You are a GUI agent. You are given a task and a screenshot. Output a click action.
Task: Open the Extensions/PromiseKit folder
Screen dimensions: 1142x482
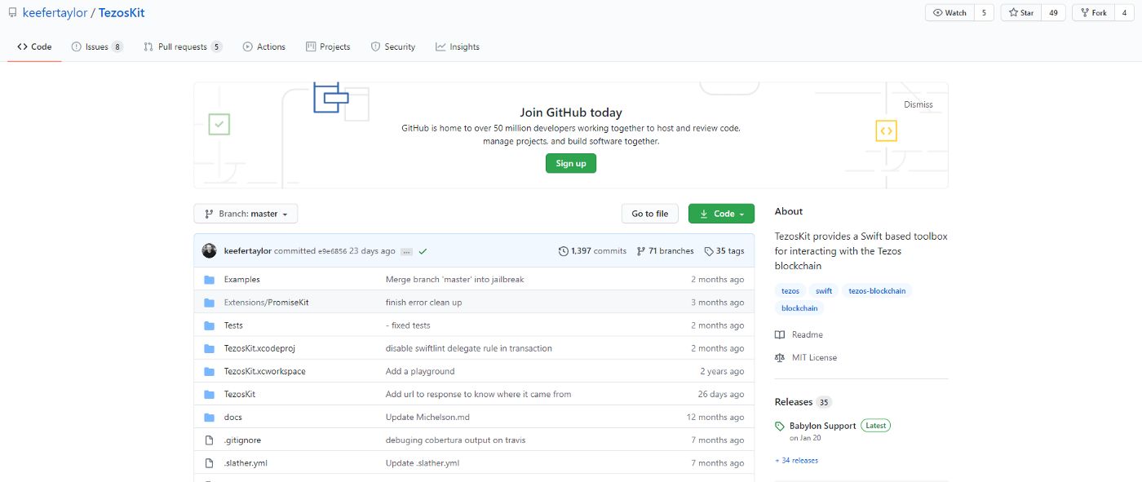tap(267, 303)
